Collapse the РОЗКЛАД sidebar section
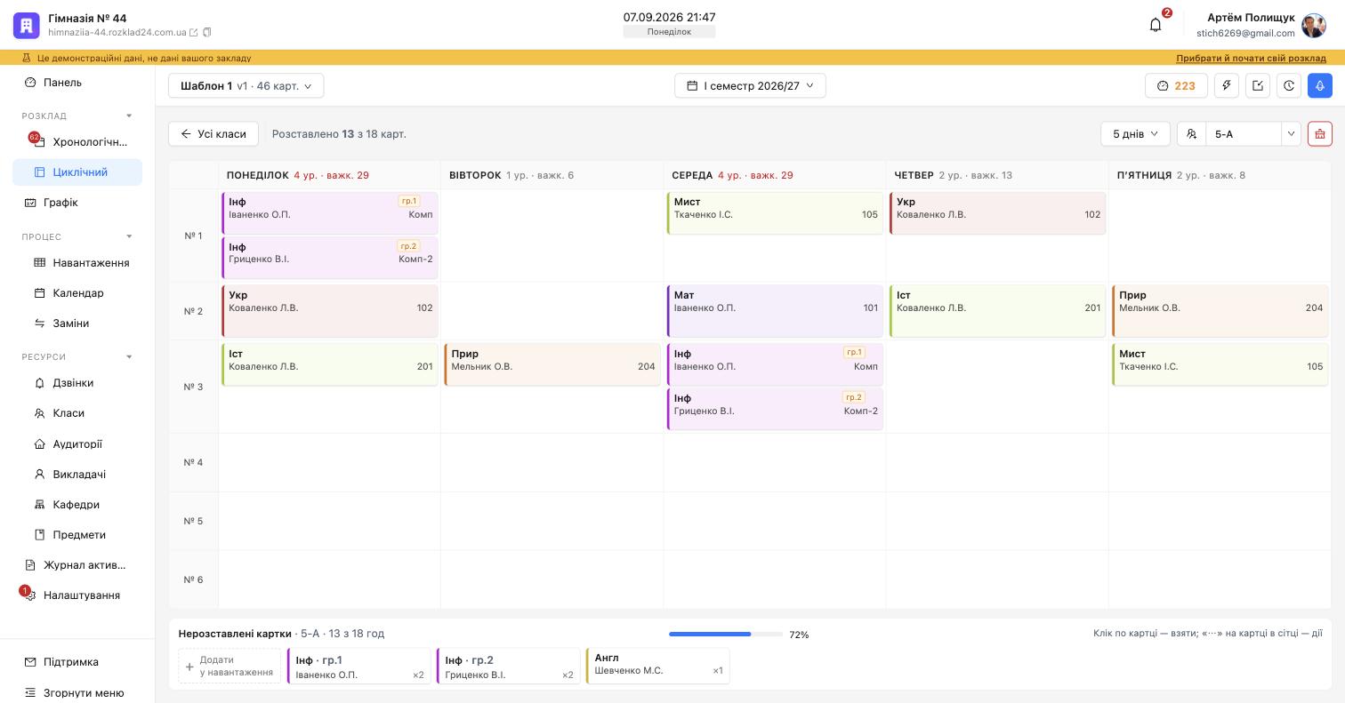 pyautogui.click(x=129, y=116)
